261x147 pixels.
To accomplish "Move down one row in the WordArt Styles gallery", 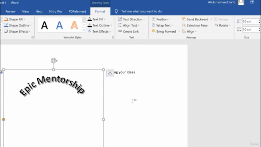I will (84, 25).
